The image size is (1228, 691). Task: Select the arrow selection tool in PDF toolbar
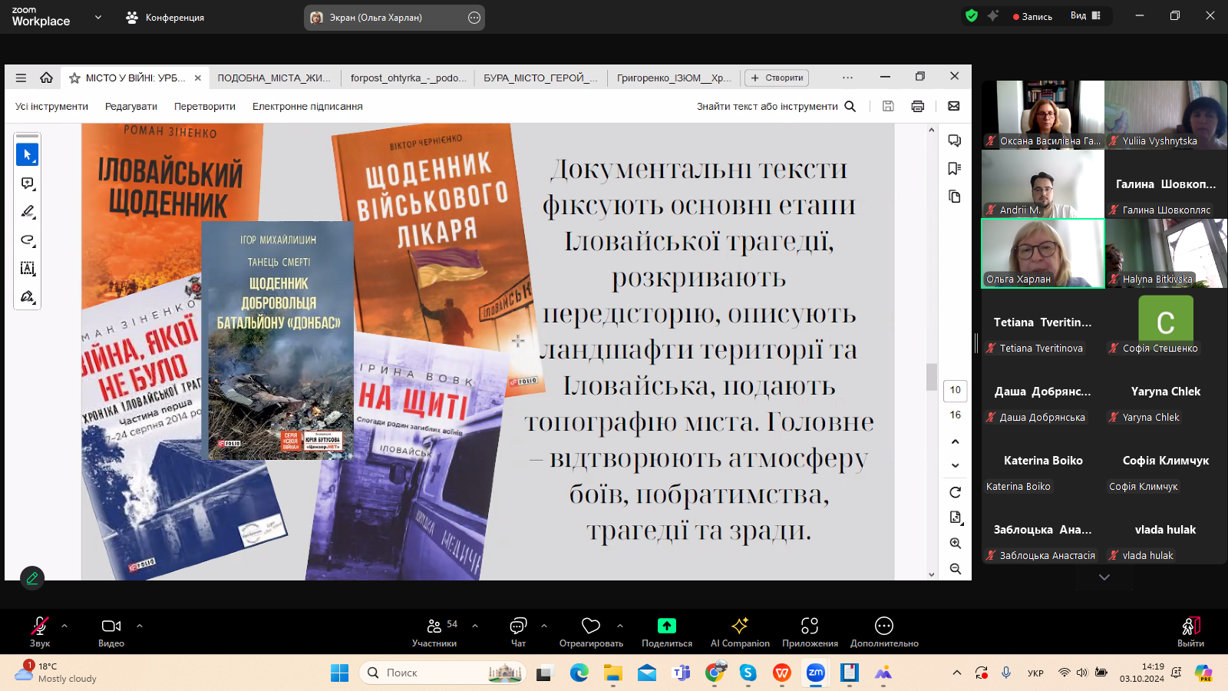pos(28,155)
